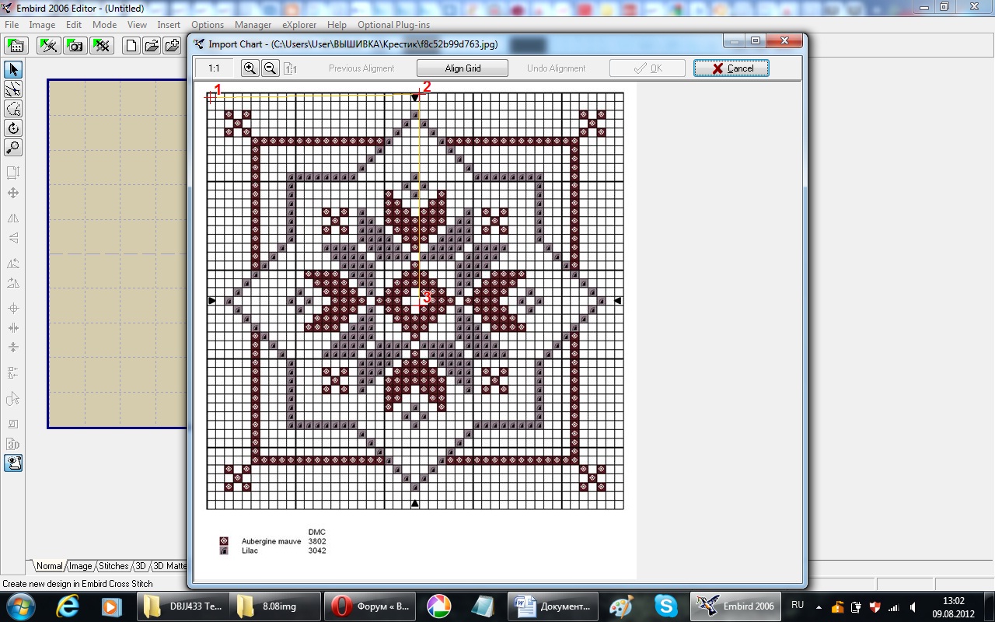Click the mirror horizontally icon
The height and width of the screenshot is (622, 995).
(x=13, y=218)
